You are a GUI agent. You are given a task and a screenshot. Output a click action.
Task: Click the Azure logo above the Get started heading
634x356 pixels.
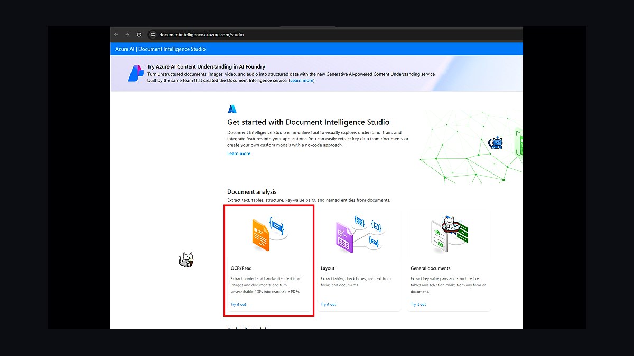coord(232,109)
